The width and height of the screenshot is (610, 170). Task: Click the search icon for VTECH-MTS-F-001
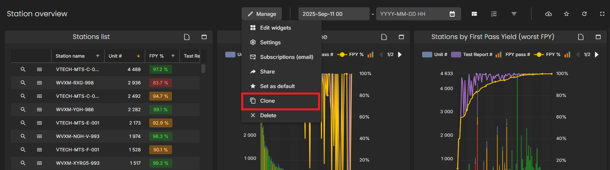point(23,150)
